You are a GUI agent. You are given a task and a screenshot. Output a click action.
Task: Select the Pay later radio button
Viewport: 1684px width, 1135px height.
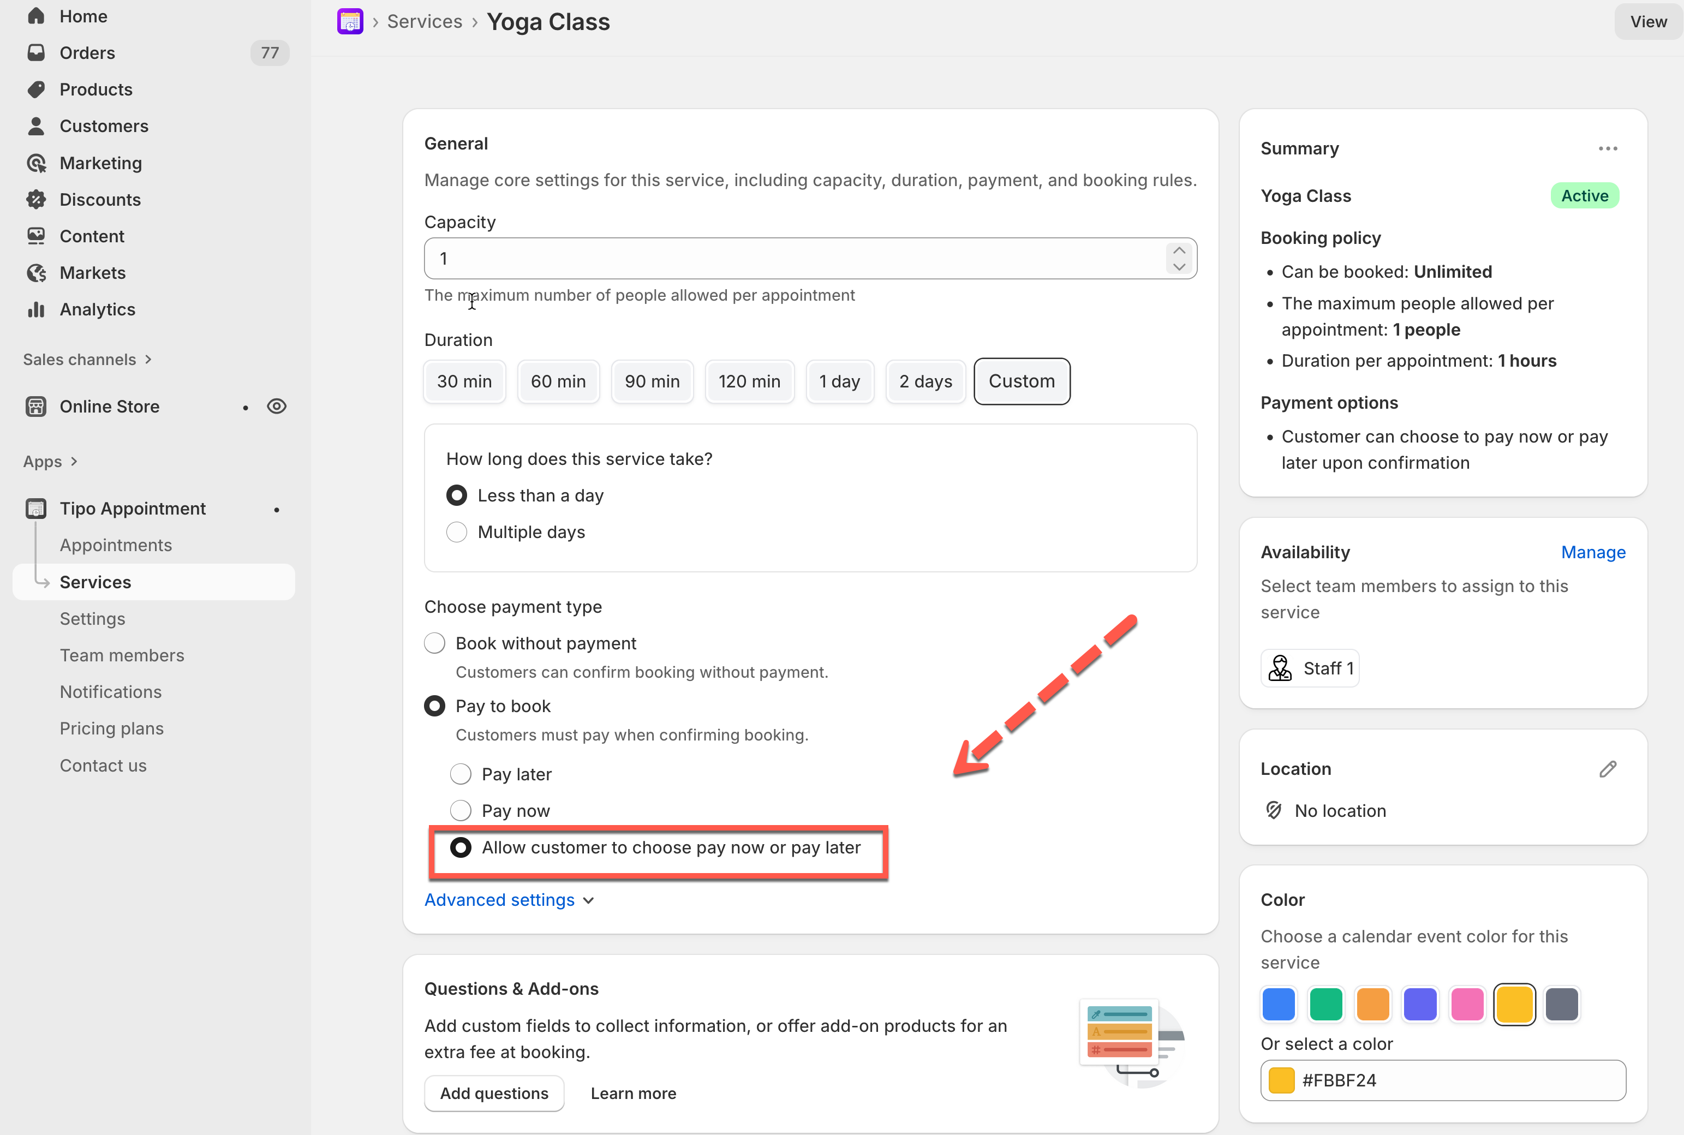pos(460,774)
